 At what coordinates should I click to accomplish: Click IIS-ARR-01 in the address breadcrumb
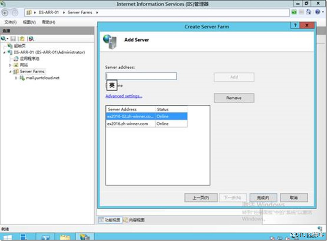point(49,12)
